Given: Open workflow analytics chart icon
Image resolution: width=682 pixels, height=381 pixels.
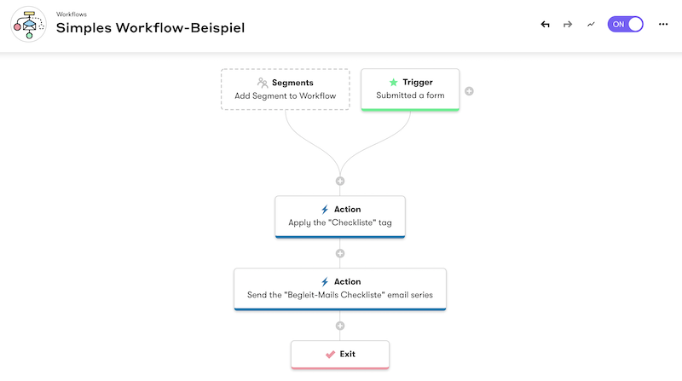Looking at the screenshot, I should click(590, 25).
